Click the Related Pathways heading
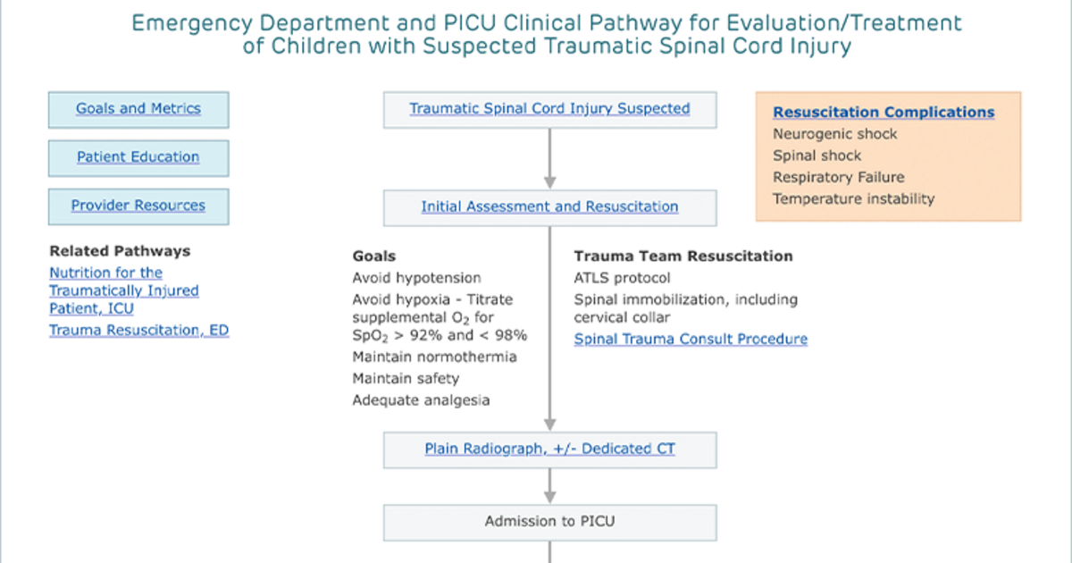 120,251
